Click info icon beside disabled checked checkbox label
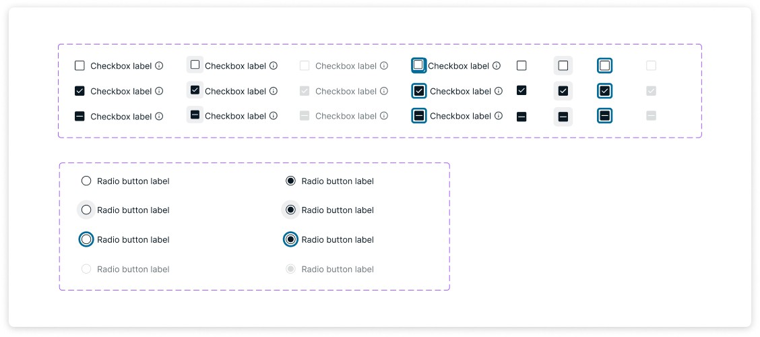This screenshot has height=337, width=760. point(384,91)
